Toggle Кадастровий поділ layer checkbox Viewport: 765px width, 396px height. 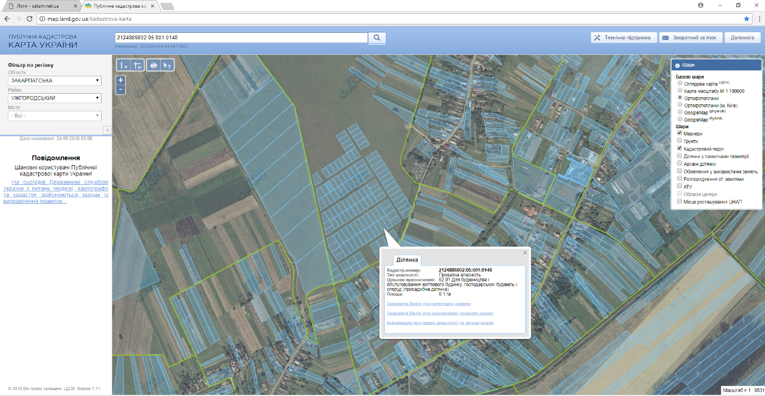coord(680,148)
